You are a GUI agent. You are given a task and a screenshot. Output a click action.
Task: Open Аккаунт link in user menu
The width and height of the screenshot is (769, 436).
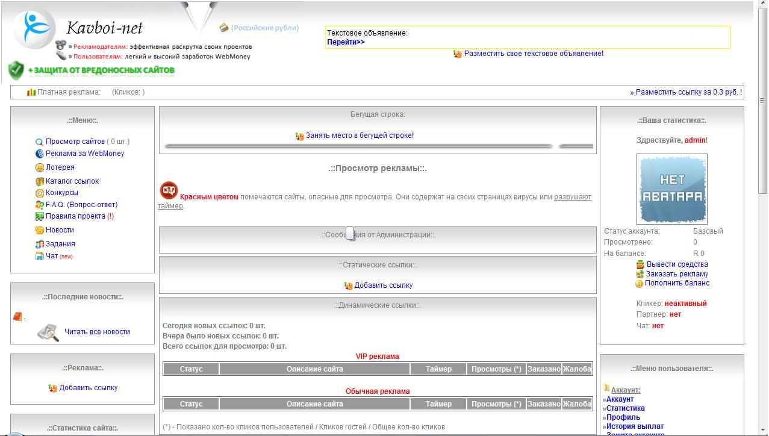tap(620, 399)
